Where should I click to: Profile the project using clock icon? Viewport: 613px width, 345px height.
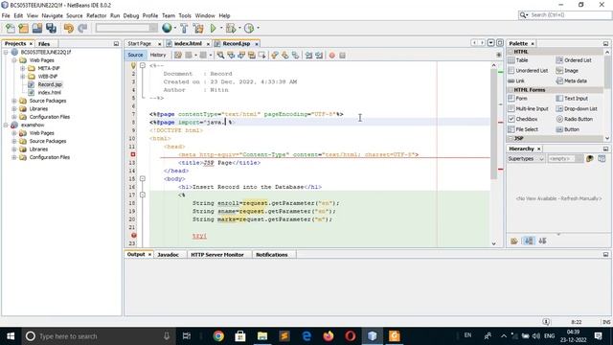249,28
